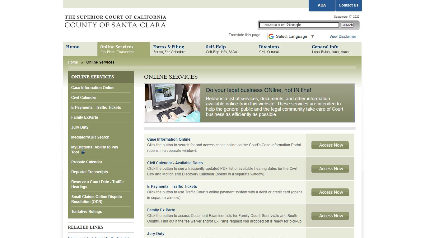425x238 pixels.
Task: Click the Google logo in translate widget
Action: 271,37
